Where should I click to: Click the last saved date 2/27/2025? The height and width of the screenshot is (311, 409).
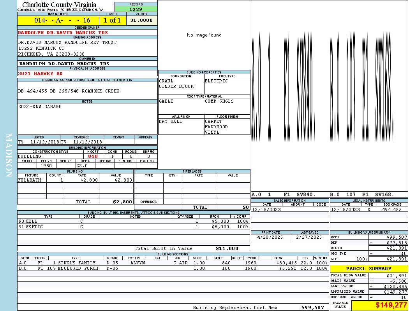tap(309, 237)
